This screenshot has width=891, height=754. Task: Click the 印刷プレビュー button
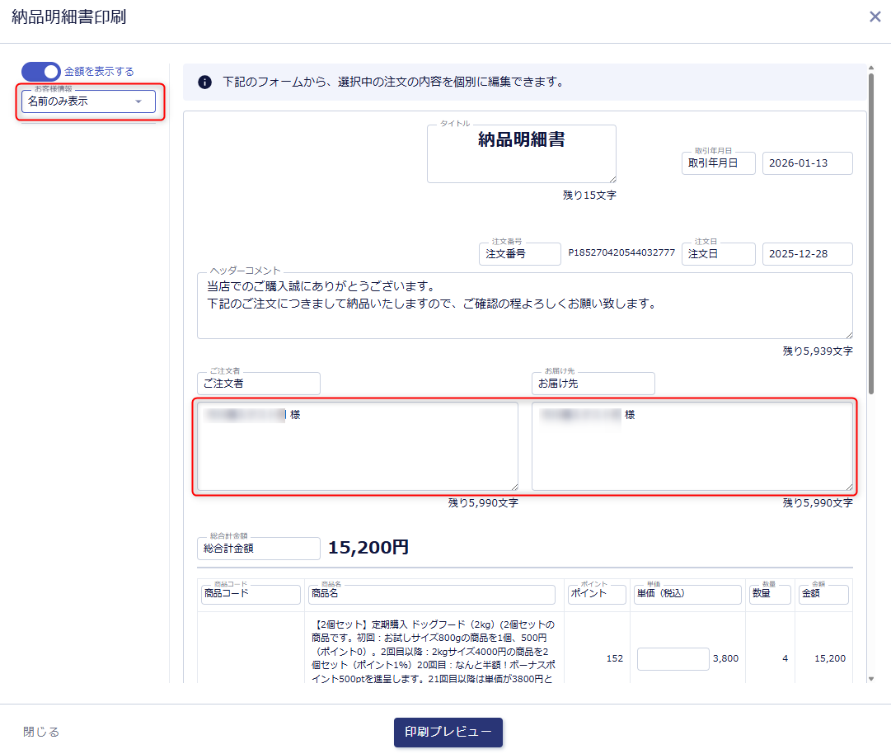pyautogui.click(x=448, y=732)
